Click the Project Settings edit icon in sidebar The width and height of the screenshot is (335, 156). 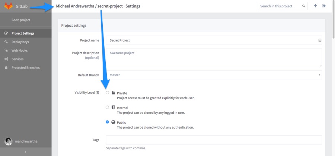[x=6, y=33]
